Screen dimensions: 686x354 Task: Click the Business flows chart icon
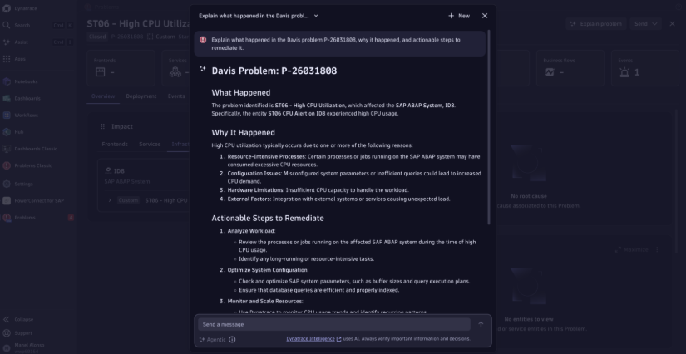click(x=549, y=72)
